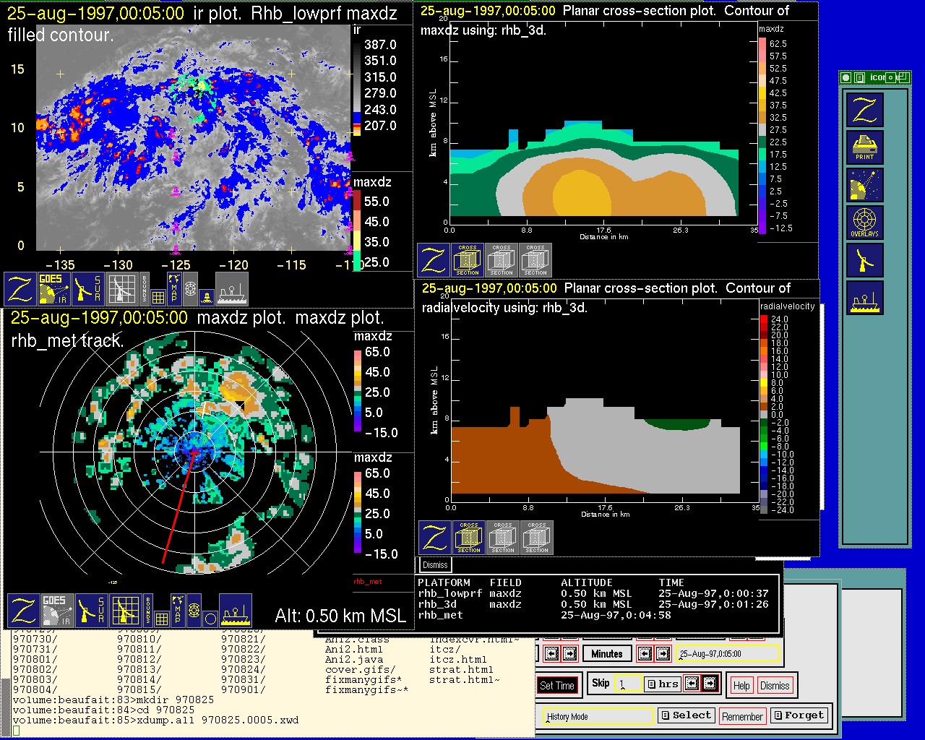Click the ship icon in the side icon panel
The height and width of the screenshot is (740, 925).
pyautogui.click(x=865, y=297)
